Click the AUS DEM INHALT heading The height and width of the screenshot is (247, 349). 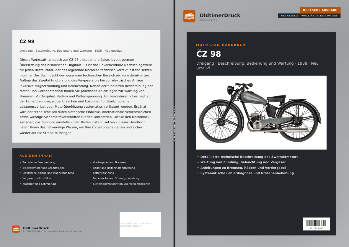tap(36, 156)
